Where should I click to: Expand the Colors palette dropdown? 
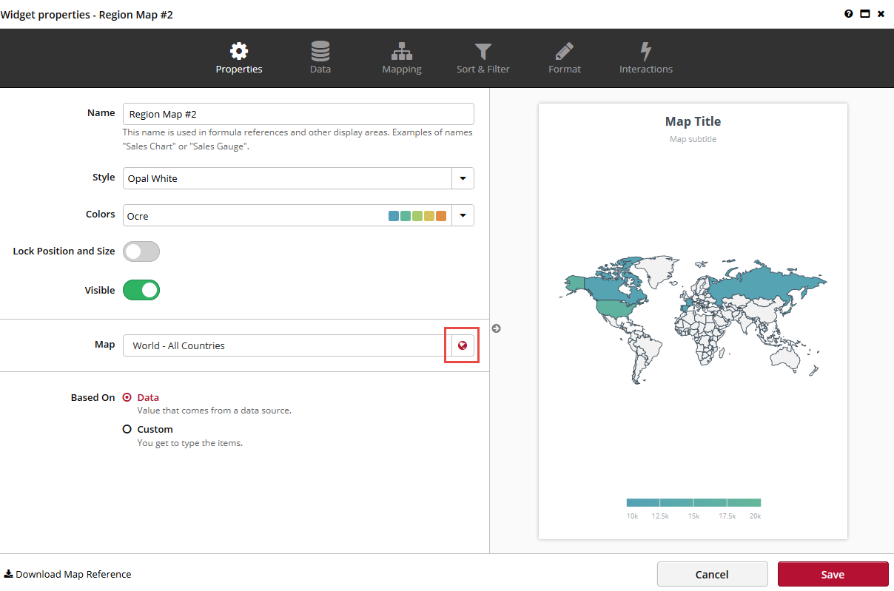click(x=463, y=215)
